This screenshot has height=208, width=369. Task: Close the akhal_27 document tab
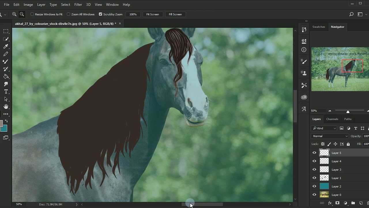(120, 24)
